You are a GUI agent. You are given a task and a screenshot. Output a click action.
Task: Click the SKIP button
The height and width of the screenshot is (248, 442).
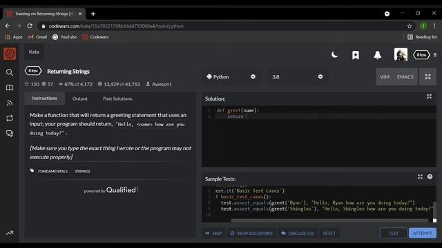point(213,233)
